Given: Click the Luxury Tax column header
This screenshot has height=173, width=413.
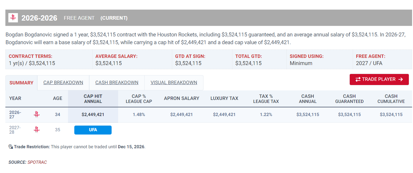Looking at the screenshot, I should (224, 98).
